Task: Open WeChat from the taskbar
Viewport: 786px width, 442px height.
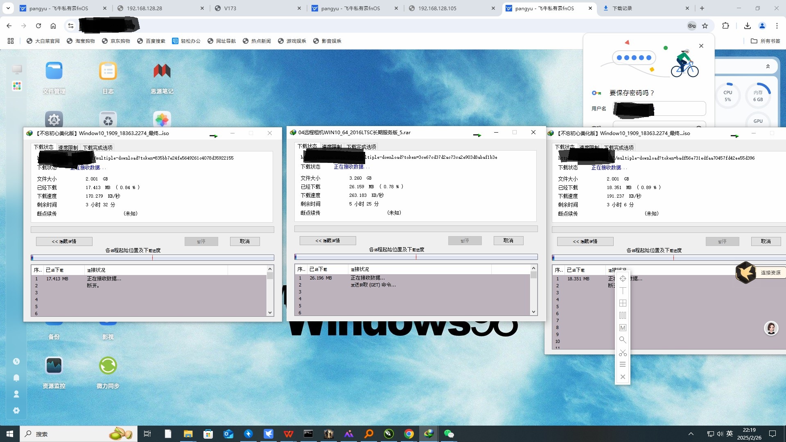Action: pyautogui.click(x=449, y=434)
